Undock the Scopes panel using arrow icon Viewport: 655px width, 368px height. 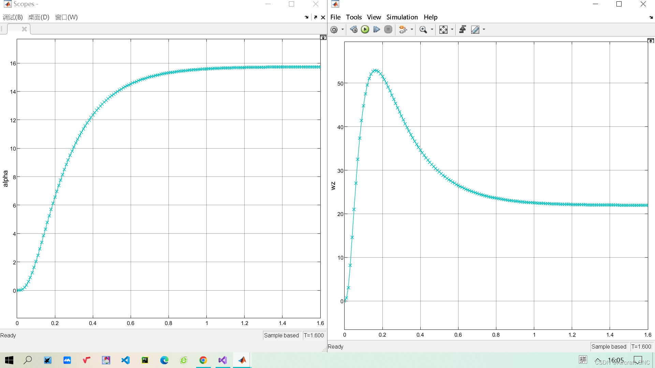[x=316, y=17]
